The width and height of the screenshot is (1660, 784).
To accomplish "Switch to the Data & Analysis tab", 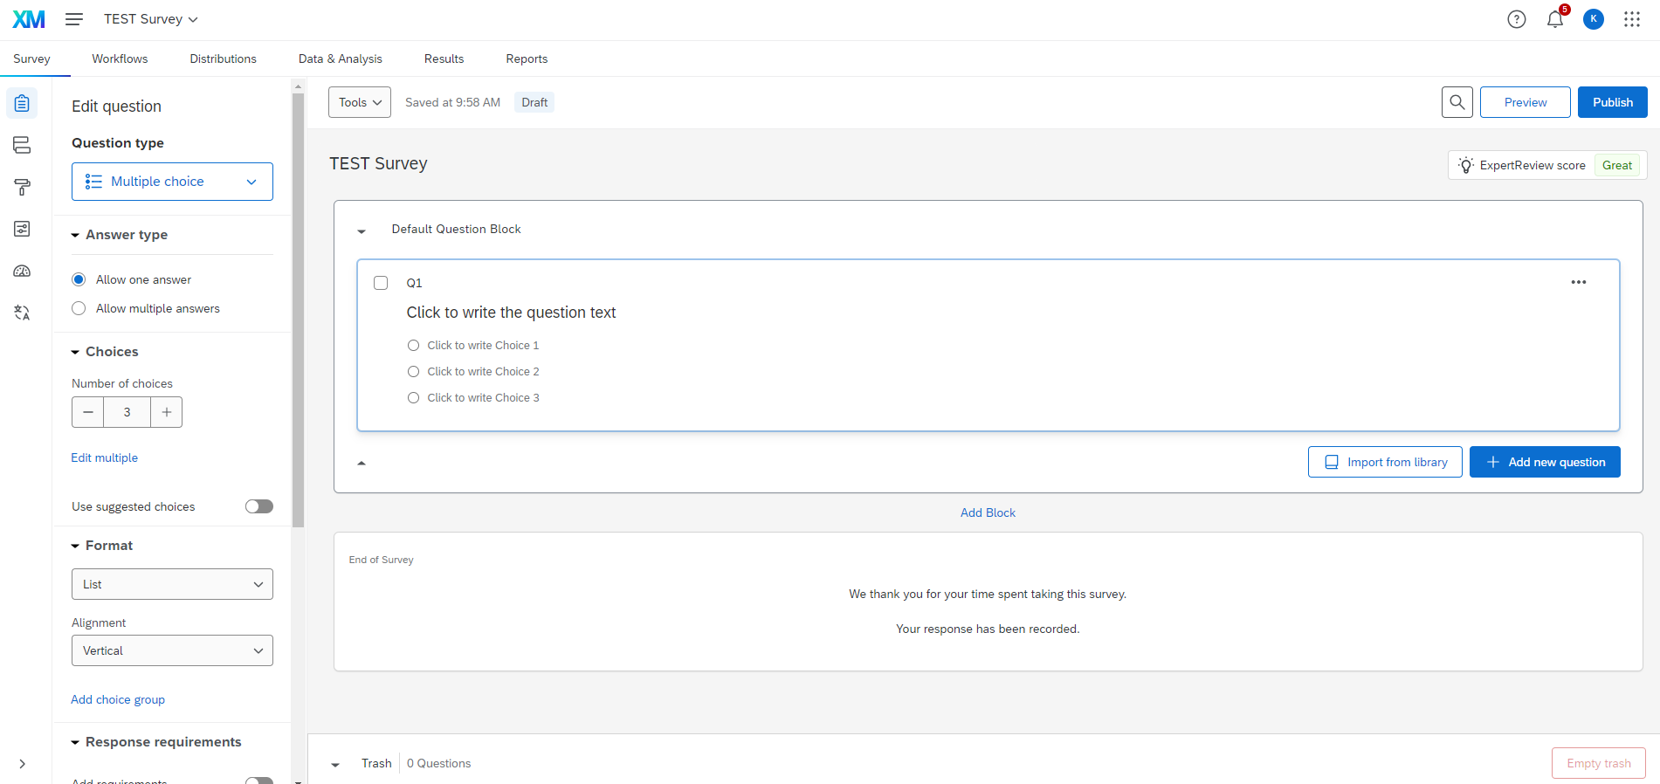I will (340, 58).
